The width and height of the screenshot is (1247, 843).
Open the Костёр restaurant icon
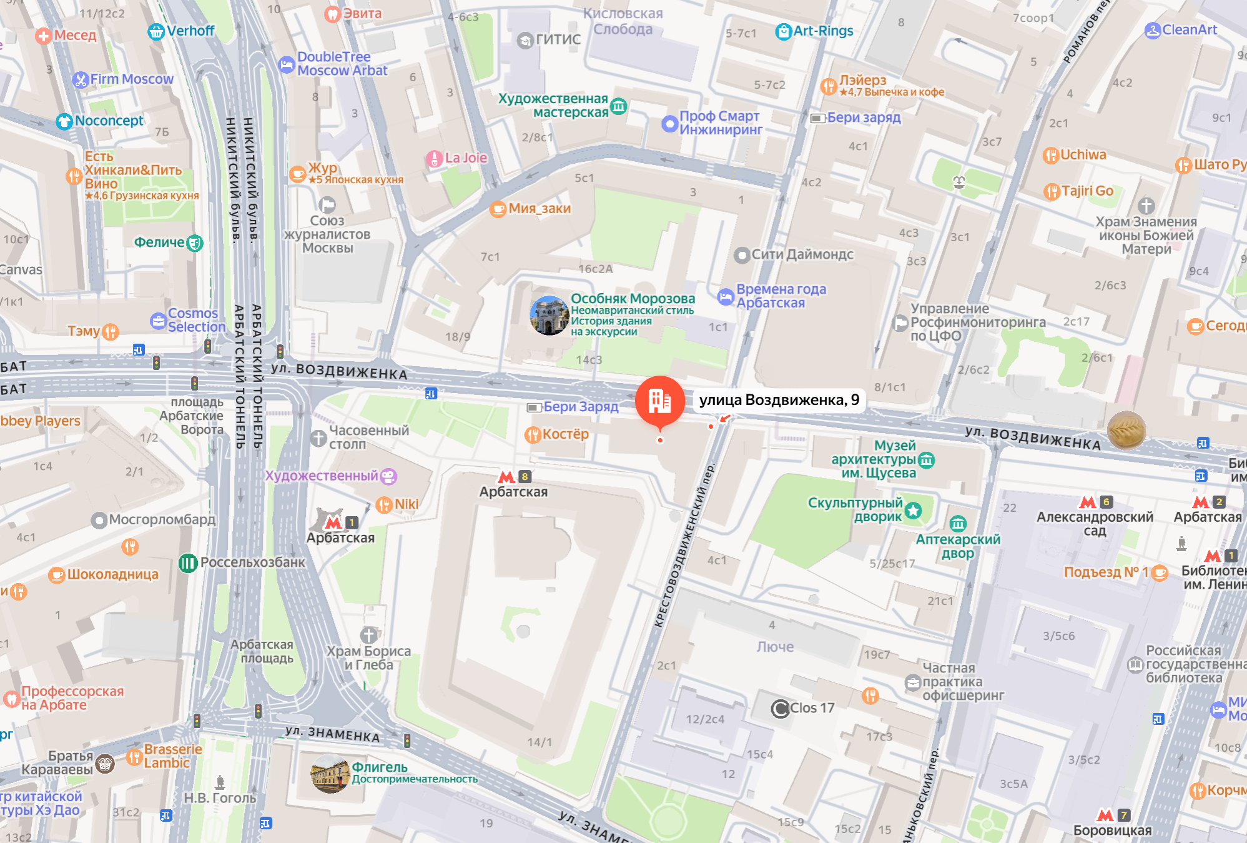click(x=533, y=435)
